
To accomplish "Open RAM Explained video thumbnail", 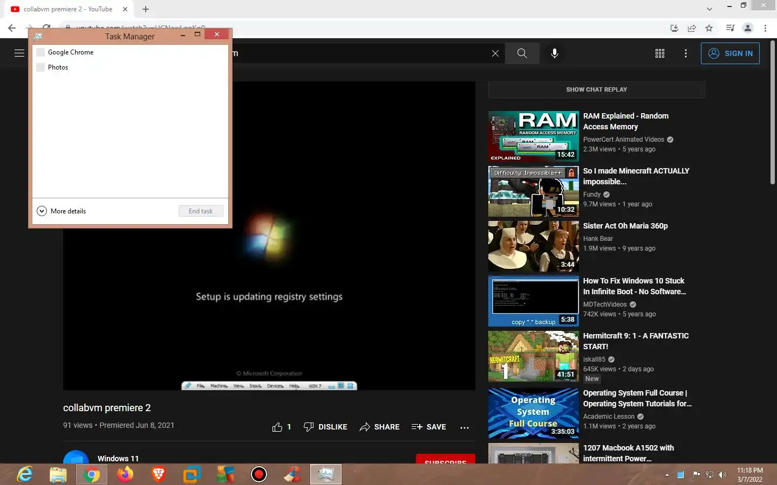I will 534,136.
